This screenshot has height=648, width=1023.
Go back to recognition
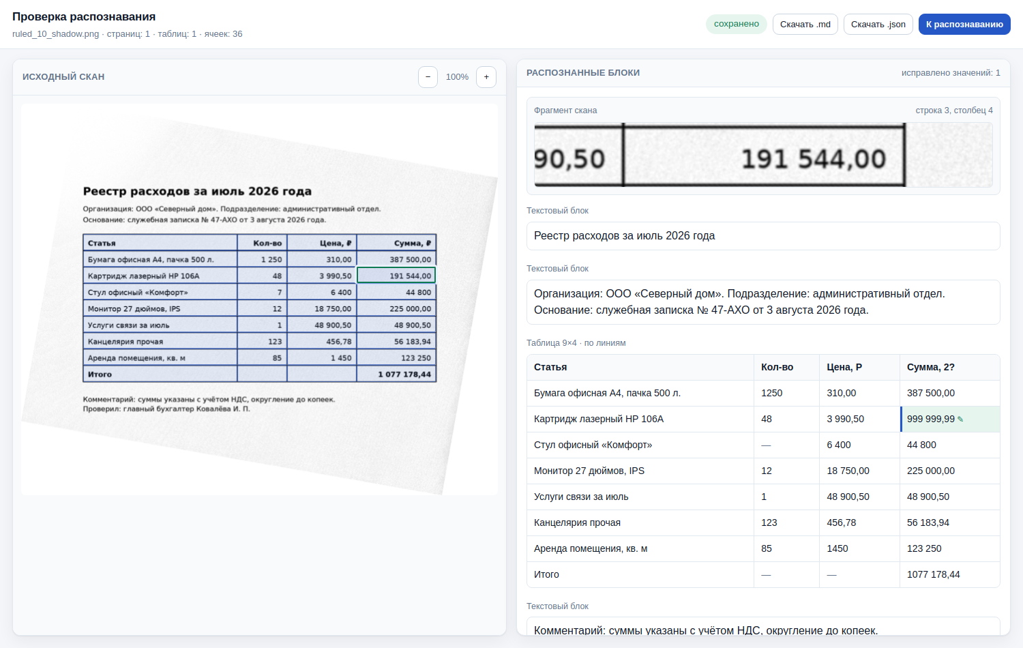pyautogui.click(x=964, y=25)
